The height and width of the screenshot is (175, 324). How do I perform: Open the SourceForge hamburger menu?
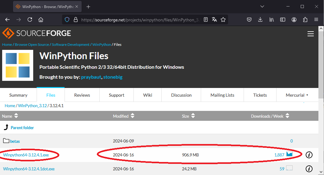pyautogui.click(x=311, y=33)
